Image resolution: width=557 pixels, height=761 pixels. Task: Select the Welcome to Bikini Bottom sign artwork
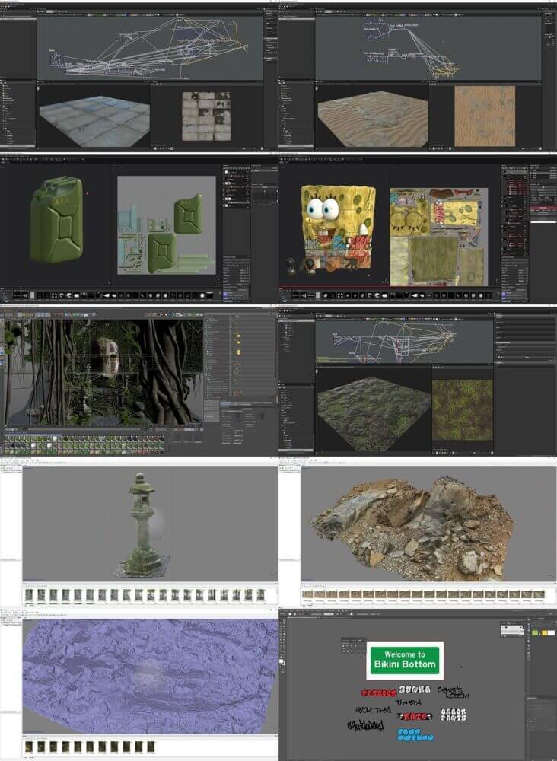[x=405, y=660]
